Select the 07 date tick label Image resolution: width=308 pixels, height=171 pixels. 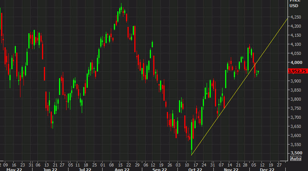click(x=221, y=165)
